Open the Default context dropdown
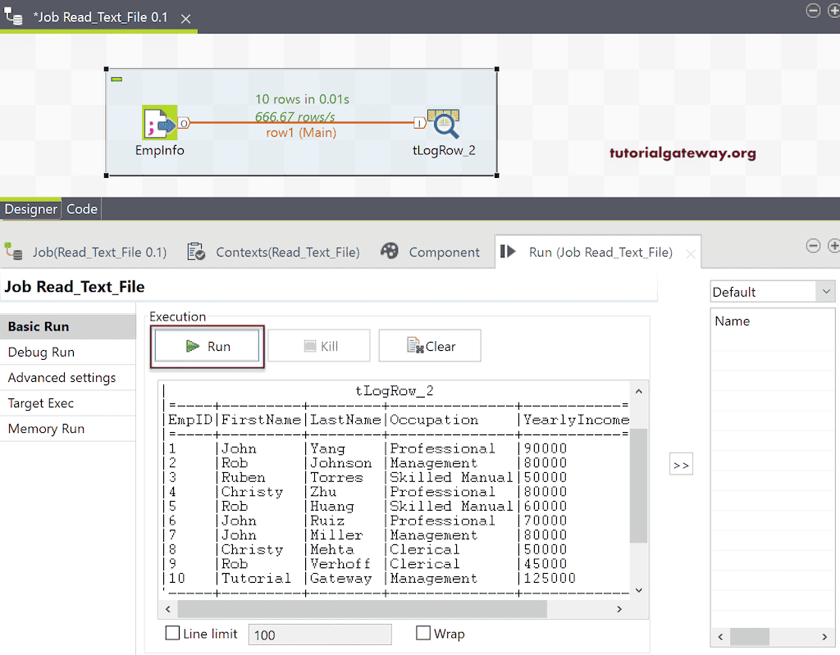The height and width of the screenshot is (655, 840). click(827, 291)
